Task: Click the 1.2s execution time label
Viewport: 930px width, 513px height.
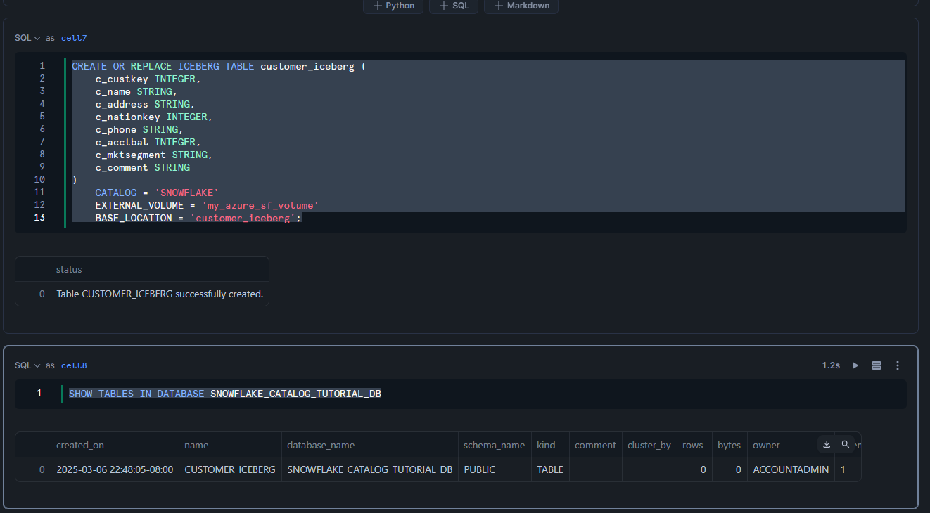Action: pyautogui.click(x=831, y=365)
